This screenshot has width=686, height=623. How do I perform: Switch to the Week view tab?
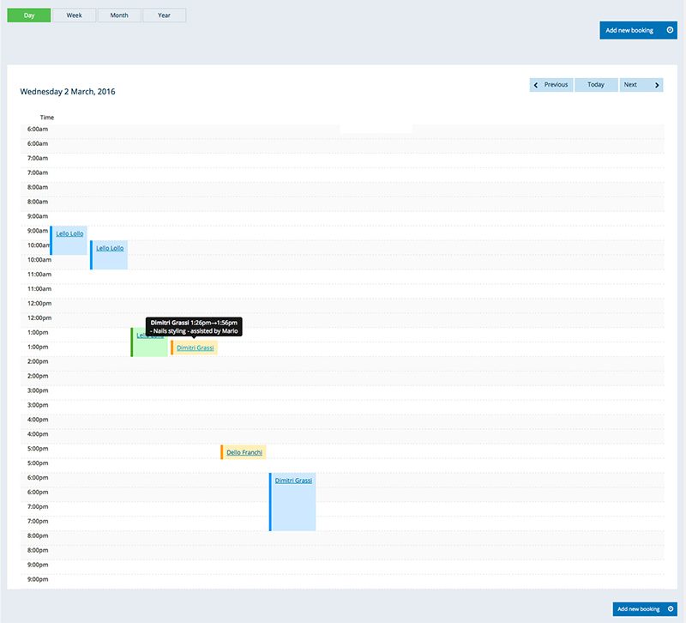tap(75, 15)
